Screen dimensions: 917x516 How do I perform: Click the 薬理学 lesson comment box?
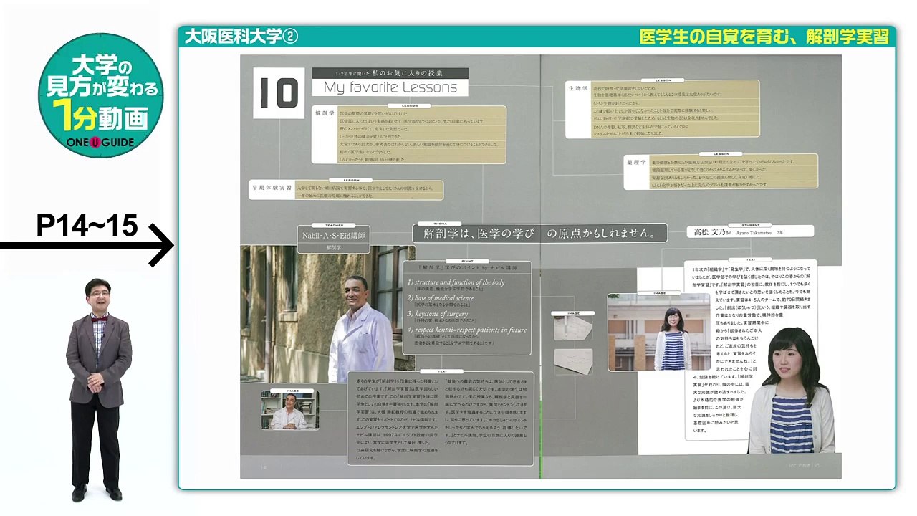(x=732, y=171)
